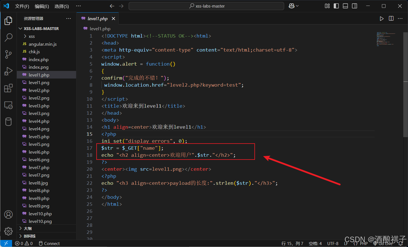This screenshot has width=408, height=247.
Task: Open the Copilot chat icon in title bar
Action: pos(291,6)
